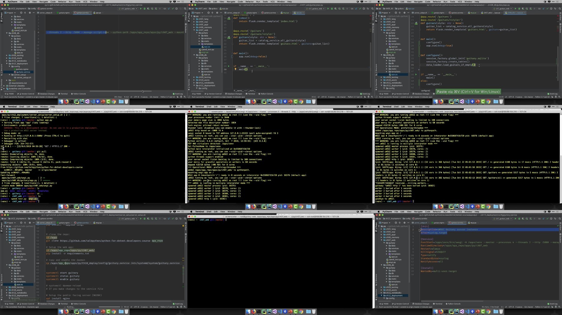Toggle Version Control tool window in [Unit] editor window
562x315 pixels.
click(x=401, y=304)
